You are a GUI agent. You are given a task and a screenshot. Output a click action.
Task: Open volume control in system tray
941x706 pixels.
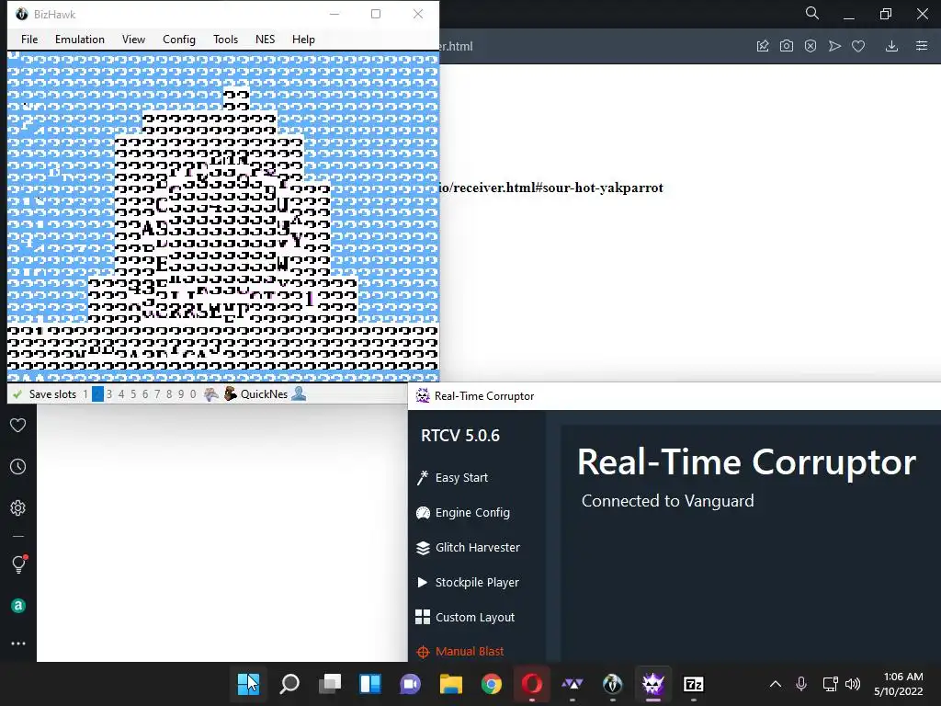[852, 684]
